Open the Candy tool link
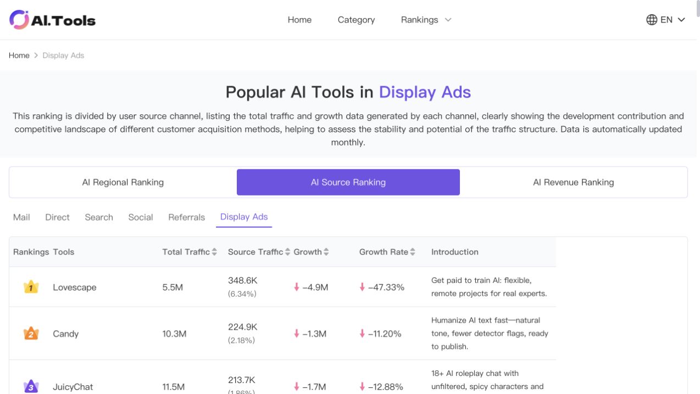 pos(66,334)
